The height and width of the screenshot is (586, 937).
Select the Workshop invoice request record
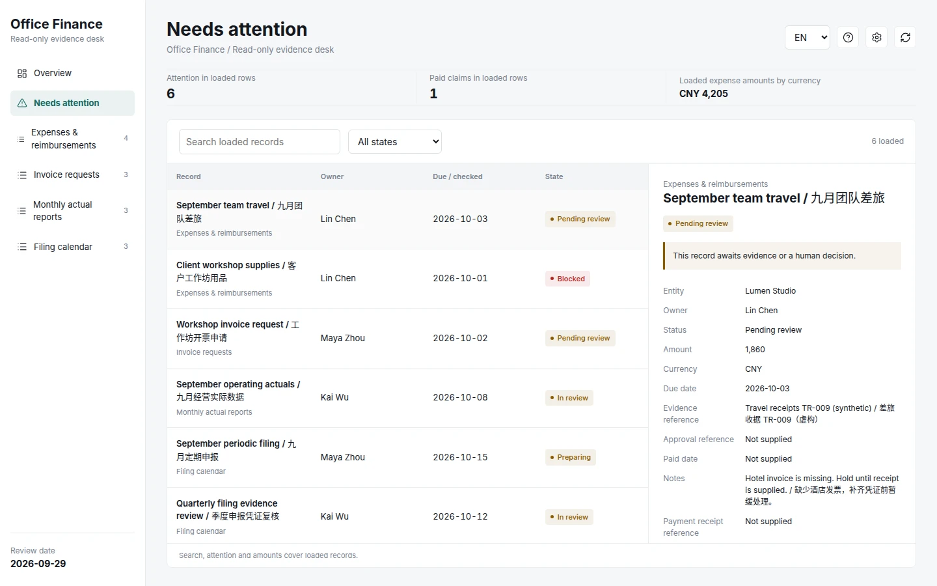point(407,339)
